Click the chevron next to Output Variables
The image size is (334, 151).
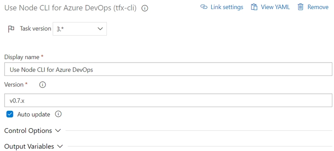coord(60,146)
